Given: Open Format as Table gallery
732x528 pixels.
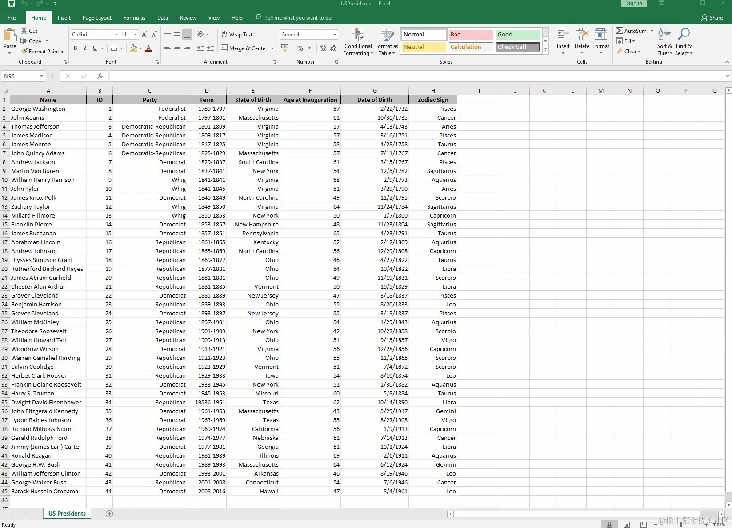Looking at the screenshot, I should click(x=387, y=42).
